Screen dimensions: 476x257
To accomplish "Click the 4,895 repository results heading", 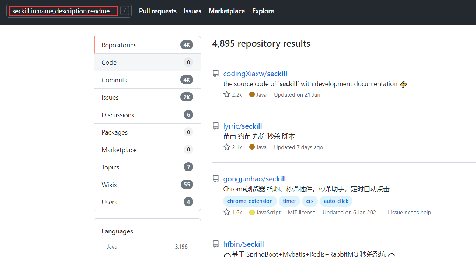I will [x=261, y=43].
